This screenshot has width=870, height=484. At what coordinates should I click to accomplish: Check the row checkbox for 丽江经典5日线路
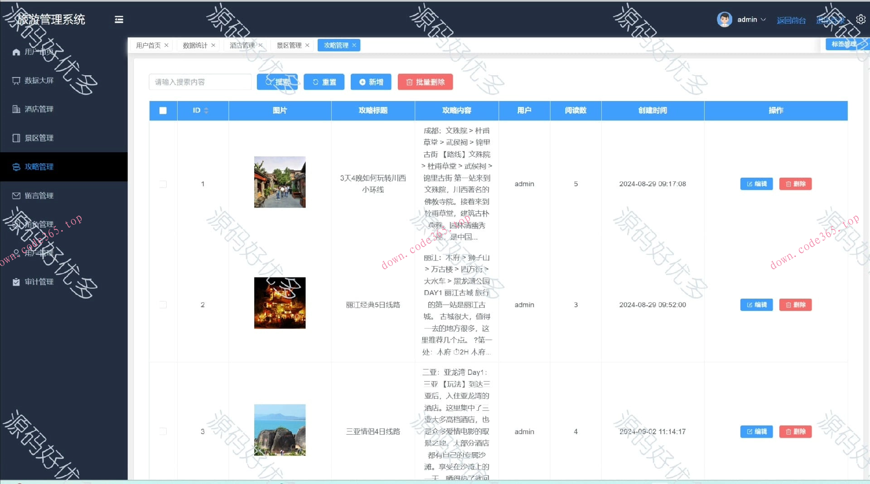pos(163,305)
